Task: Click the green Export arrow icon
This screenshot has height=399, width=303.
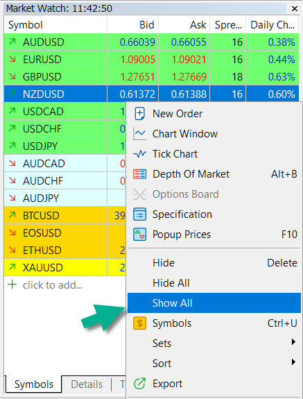Action: (x=139, y=384)
